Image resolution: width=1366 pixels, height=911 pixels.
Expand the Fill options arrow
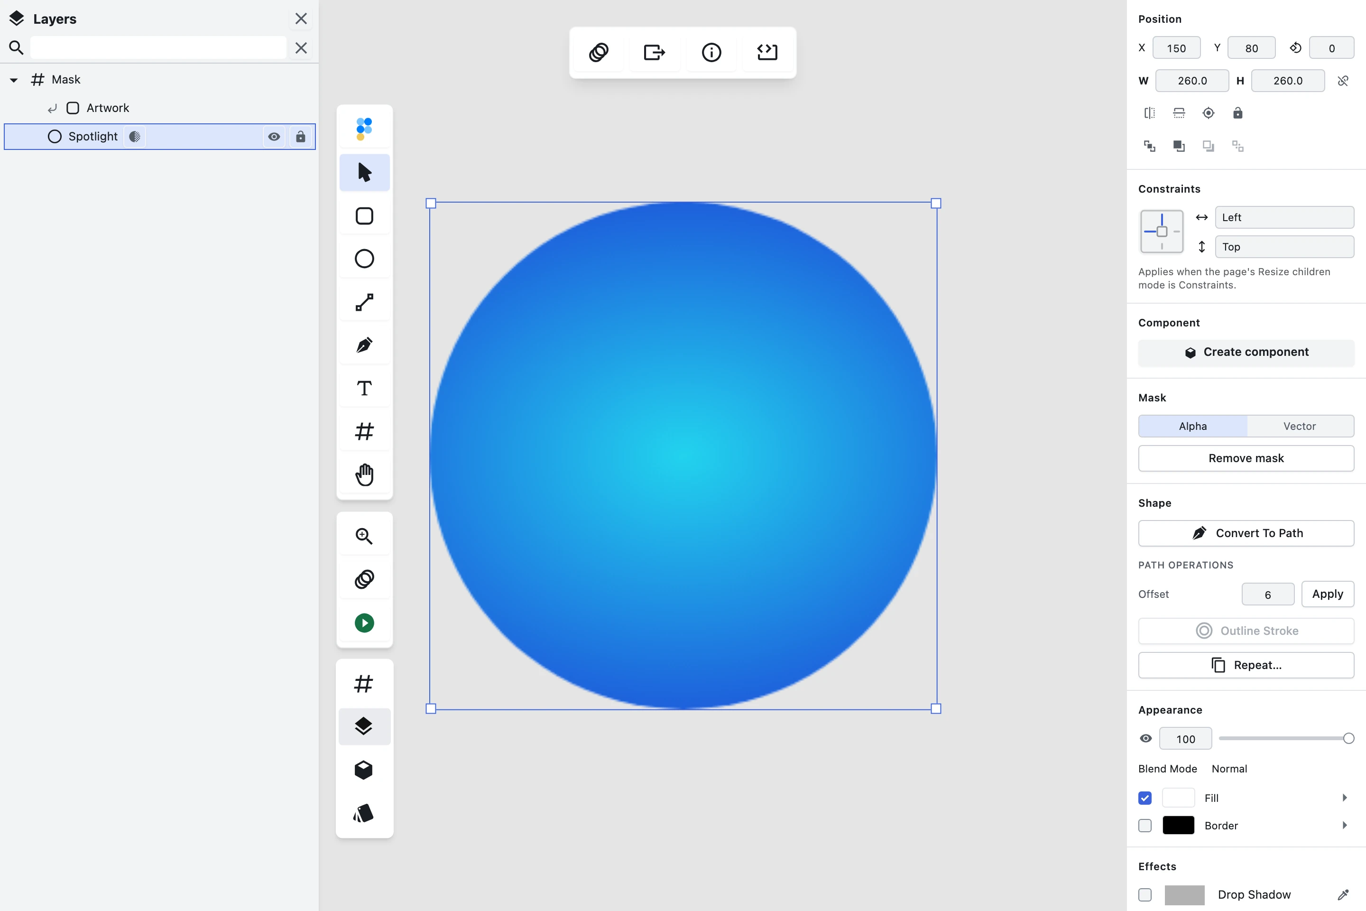point(1345,798)
